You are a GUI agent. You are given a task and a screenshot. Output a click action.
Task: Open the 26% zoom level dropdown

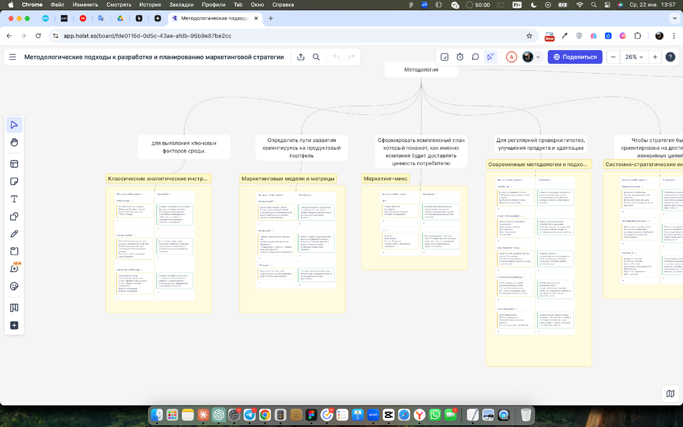point(634,57)
